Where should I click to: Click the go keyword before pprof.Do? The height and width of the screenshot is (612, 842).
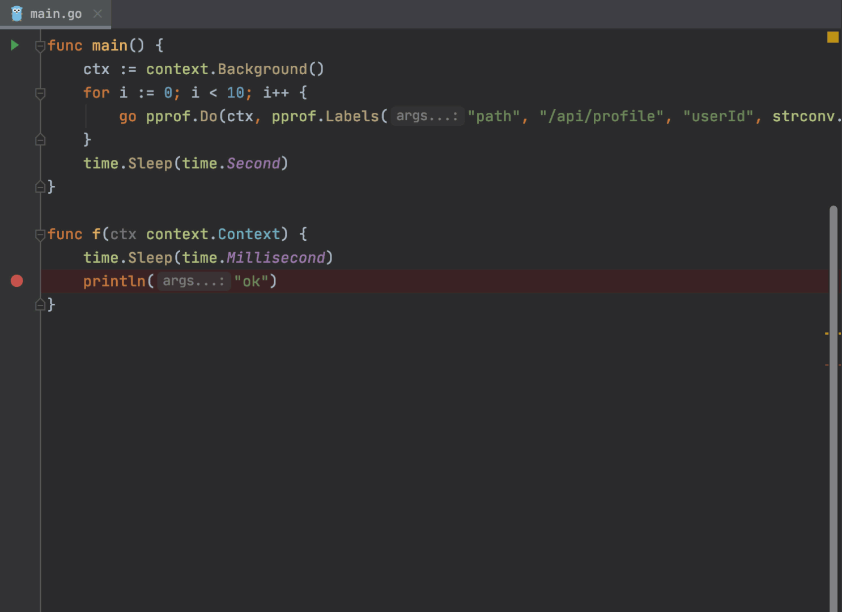point(127,116)
